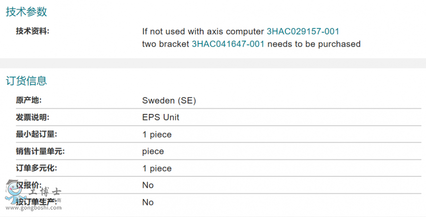Click the No value beside 按订单生产
The image size is (426, 217).
tap(148, 202)
